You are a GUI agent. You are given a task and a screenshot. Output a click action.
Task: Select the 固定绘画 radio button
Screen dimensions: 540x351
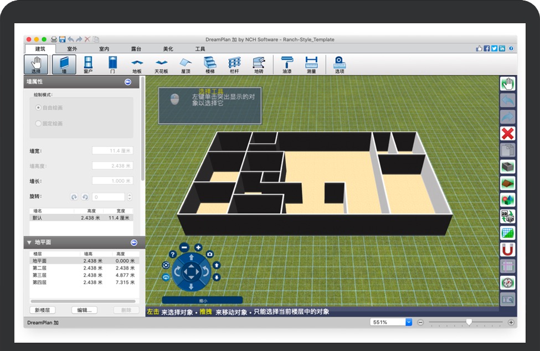pyautogui.click(x=38, y=123)
